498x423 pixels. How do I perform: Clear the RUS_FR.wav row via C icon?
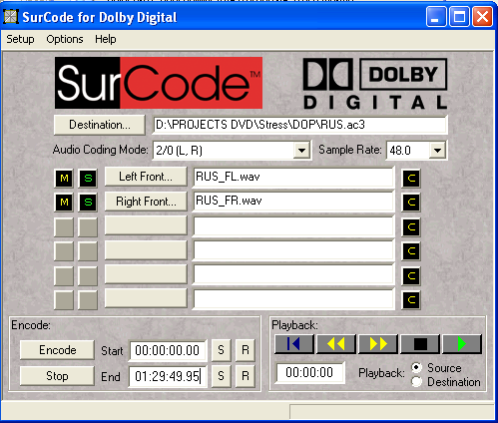click(x=411, y=203)
